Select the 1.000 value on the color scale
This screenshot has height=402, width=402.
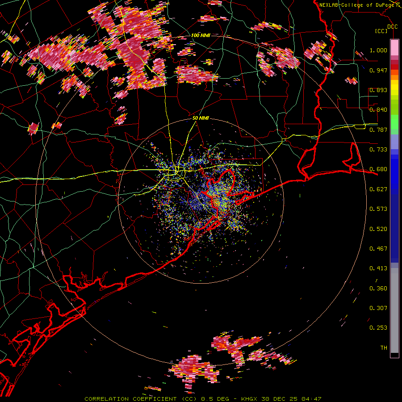378,50
